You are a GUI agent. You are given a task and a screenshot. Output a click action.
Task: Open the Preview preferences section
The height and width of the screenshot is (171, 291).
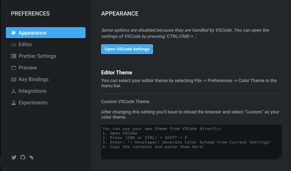[x=28, y=68]
